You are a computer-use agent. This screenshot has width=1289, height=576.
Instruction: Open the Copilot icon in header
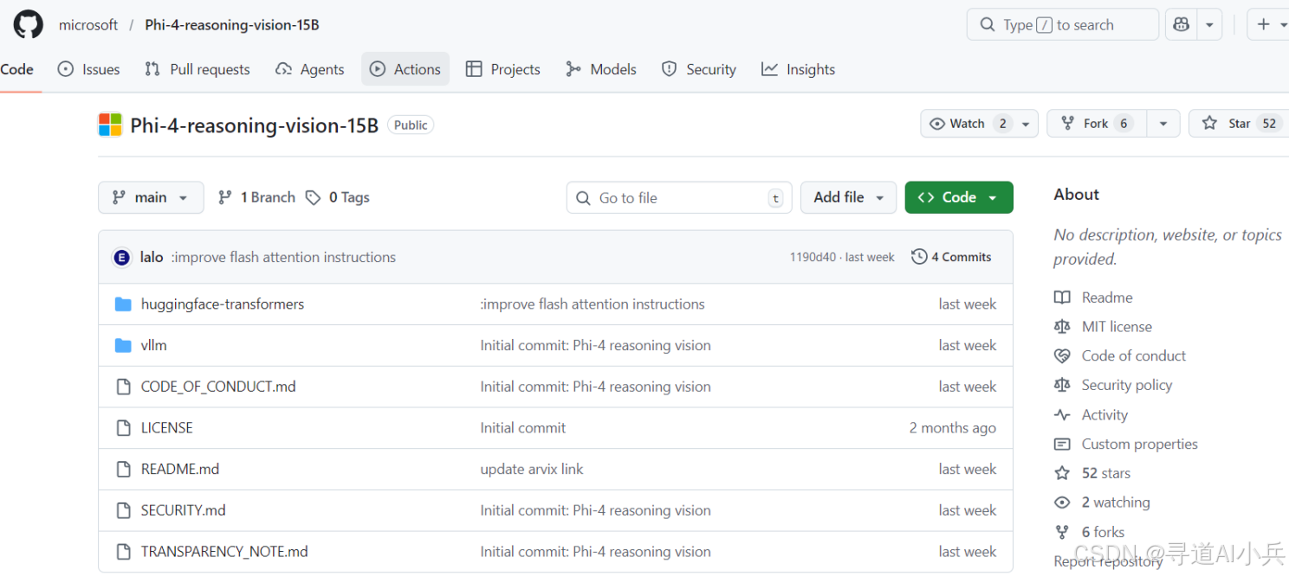click(1181, 25)
